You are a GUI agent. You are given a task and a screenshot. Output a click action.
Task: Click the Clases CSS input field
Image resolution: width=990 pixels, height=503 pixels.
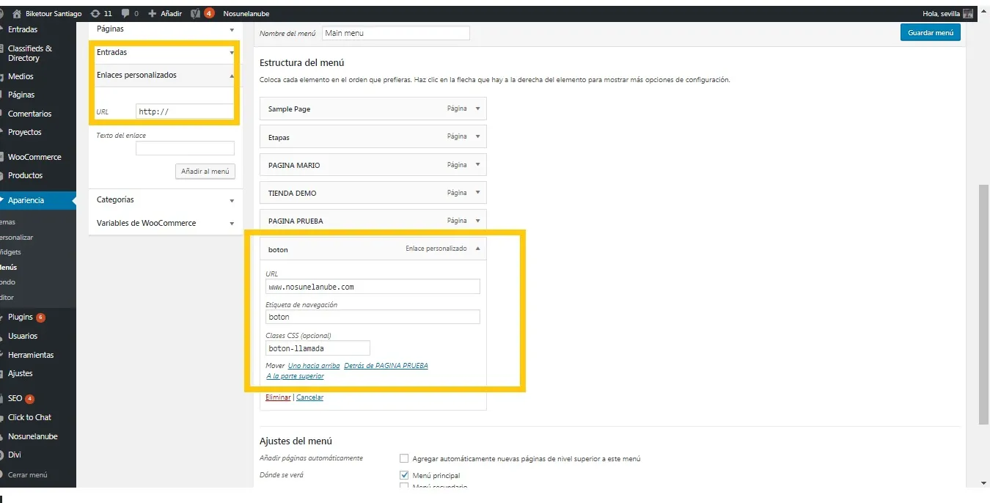pos(318,348)
